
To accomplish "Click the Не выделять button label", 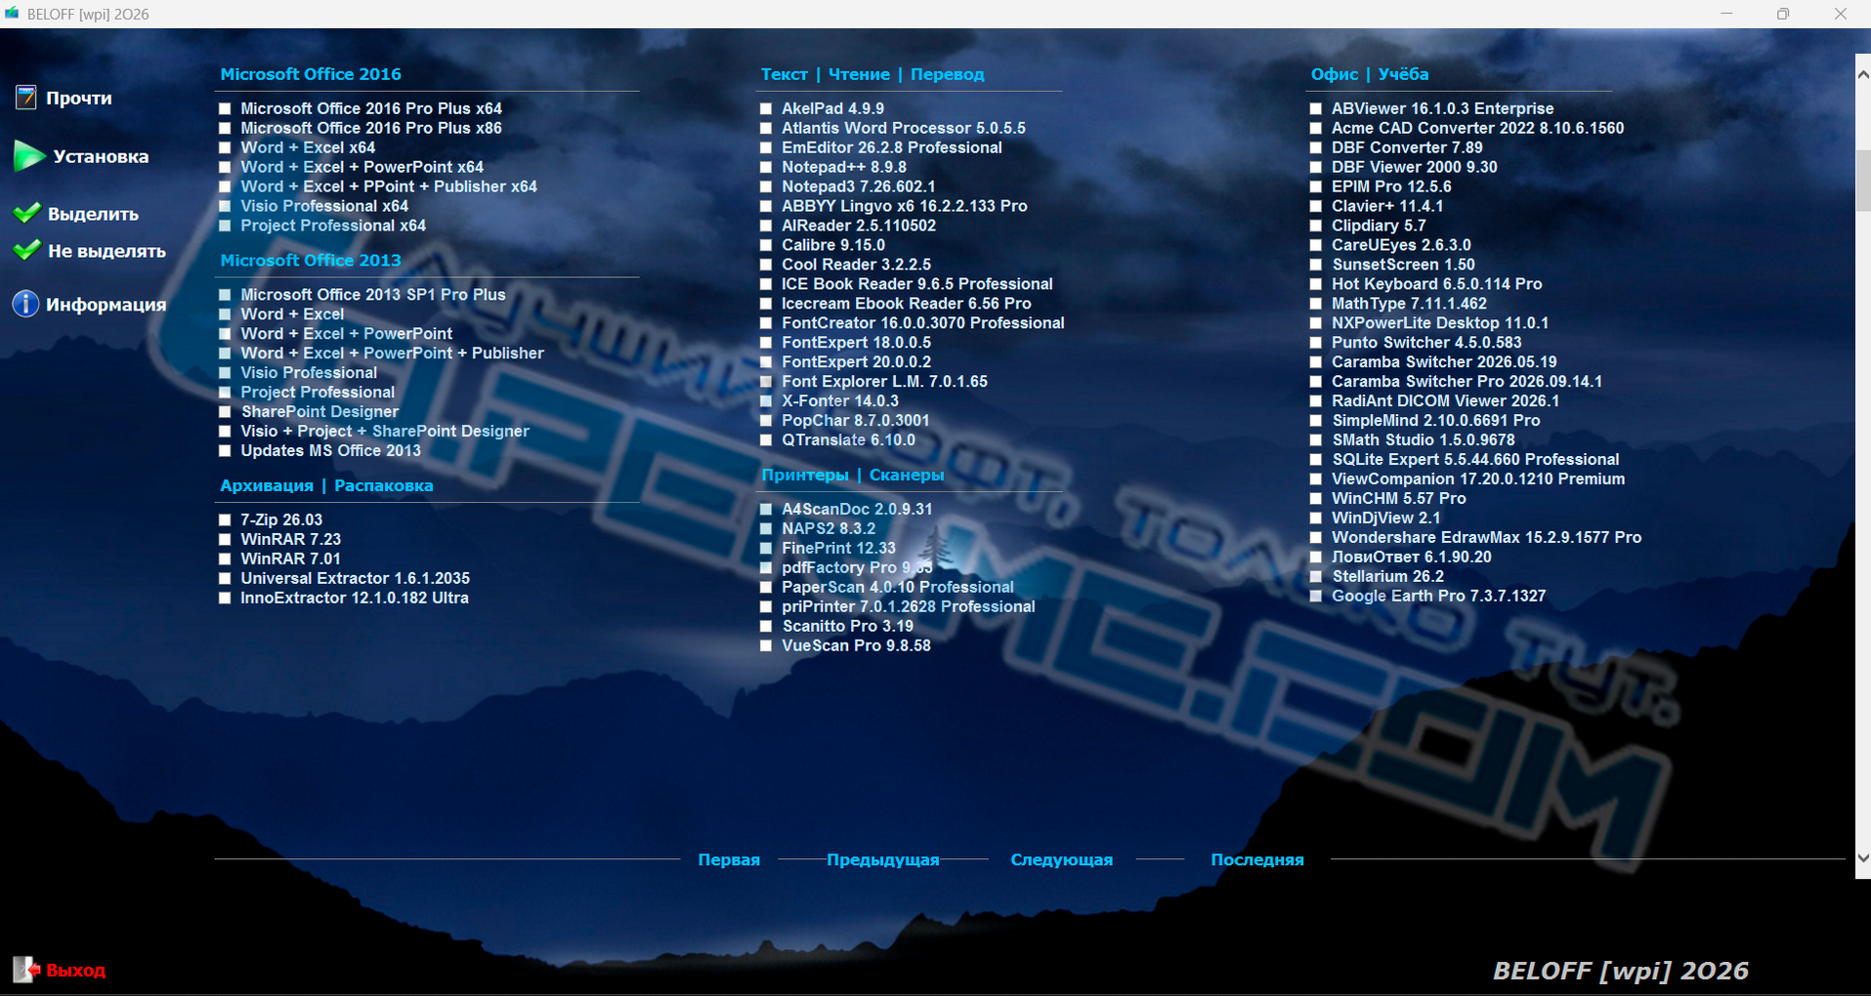I will (106, 251).
